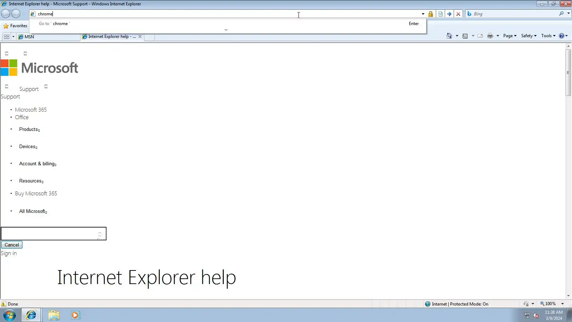572x322 pixels.
Task: Click the Bing search box
Action: click(x=515, y=14)
